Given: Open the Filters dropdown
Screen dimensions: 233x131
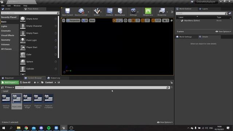Looking at the screenshot, I should (9, 87).
